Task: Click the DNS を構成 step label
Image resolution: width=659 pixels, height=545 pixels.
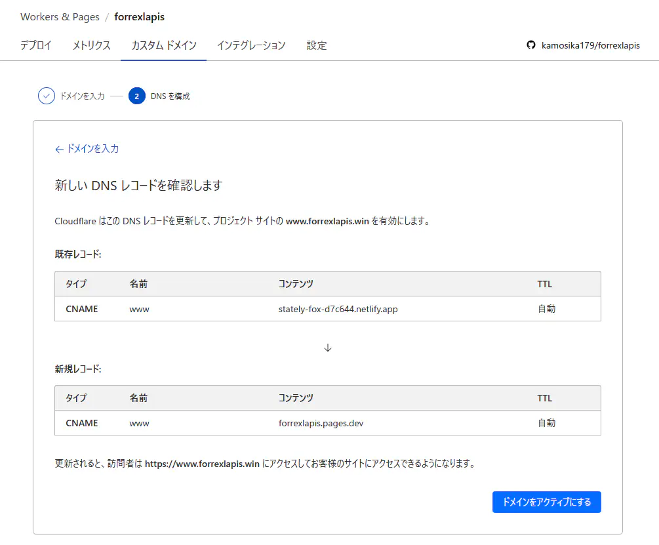Action: coord(170,96)
